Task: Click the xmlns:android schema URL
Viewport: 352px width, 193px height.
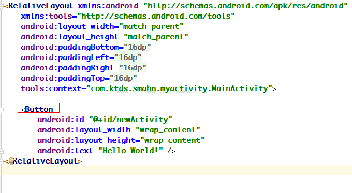Action: [x=245, y=6]
